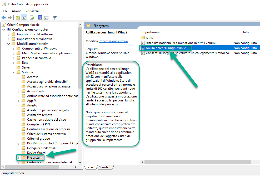
Task: Click the Server folder icon in tree
Action: point(18,67)
